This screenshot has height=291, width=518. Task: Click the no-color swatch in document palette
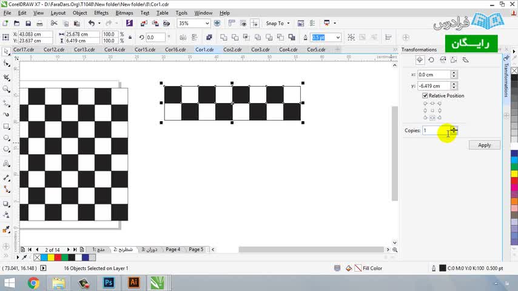[37, 257]
